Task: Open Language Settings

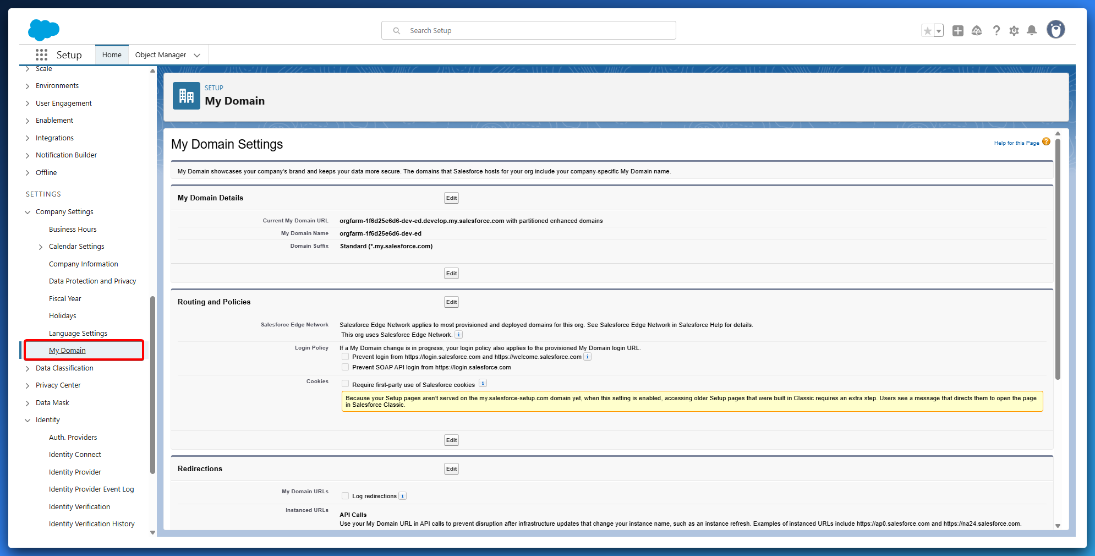Action: [x=78, y=333]
